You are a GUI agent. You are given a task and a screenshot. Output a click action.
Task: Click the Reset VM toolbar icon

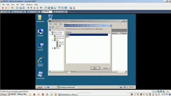pyautogui.click(x=12, y=8)
